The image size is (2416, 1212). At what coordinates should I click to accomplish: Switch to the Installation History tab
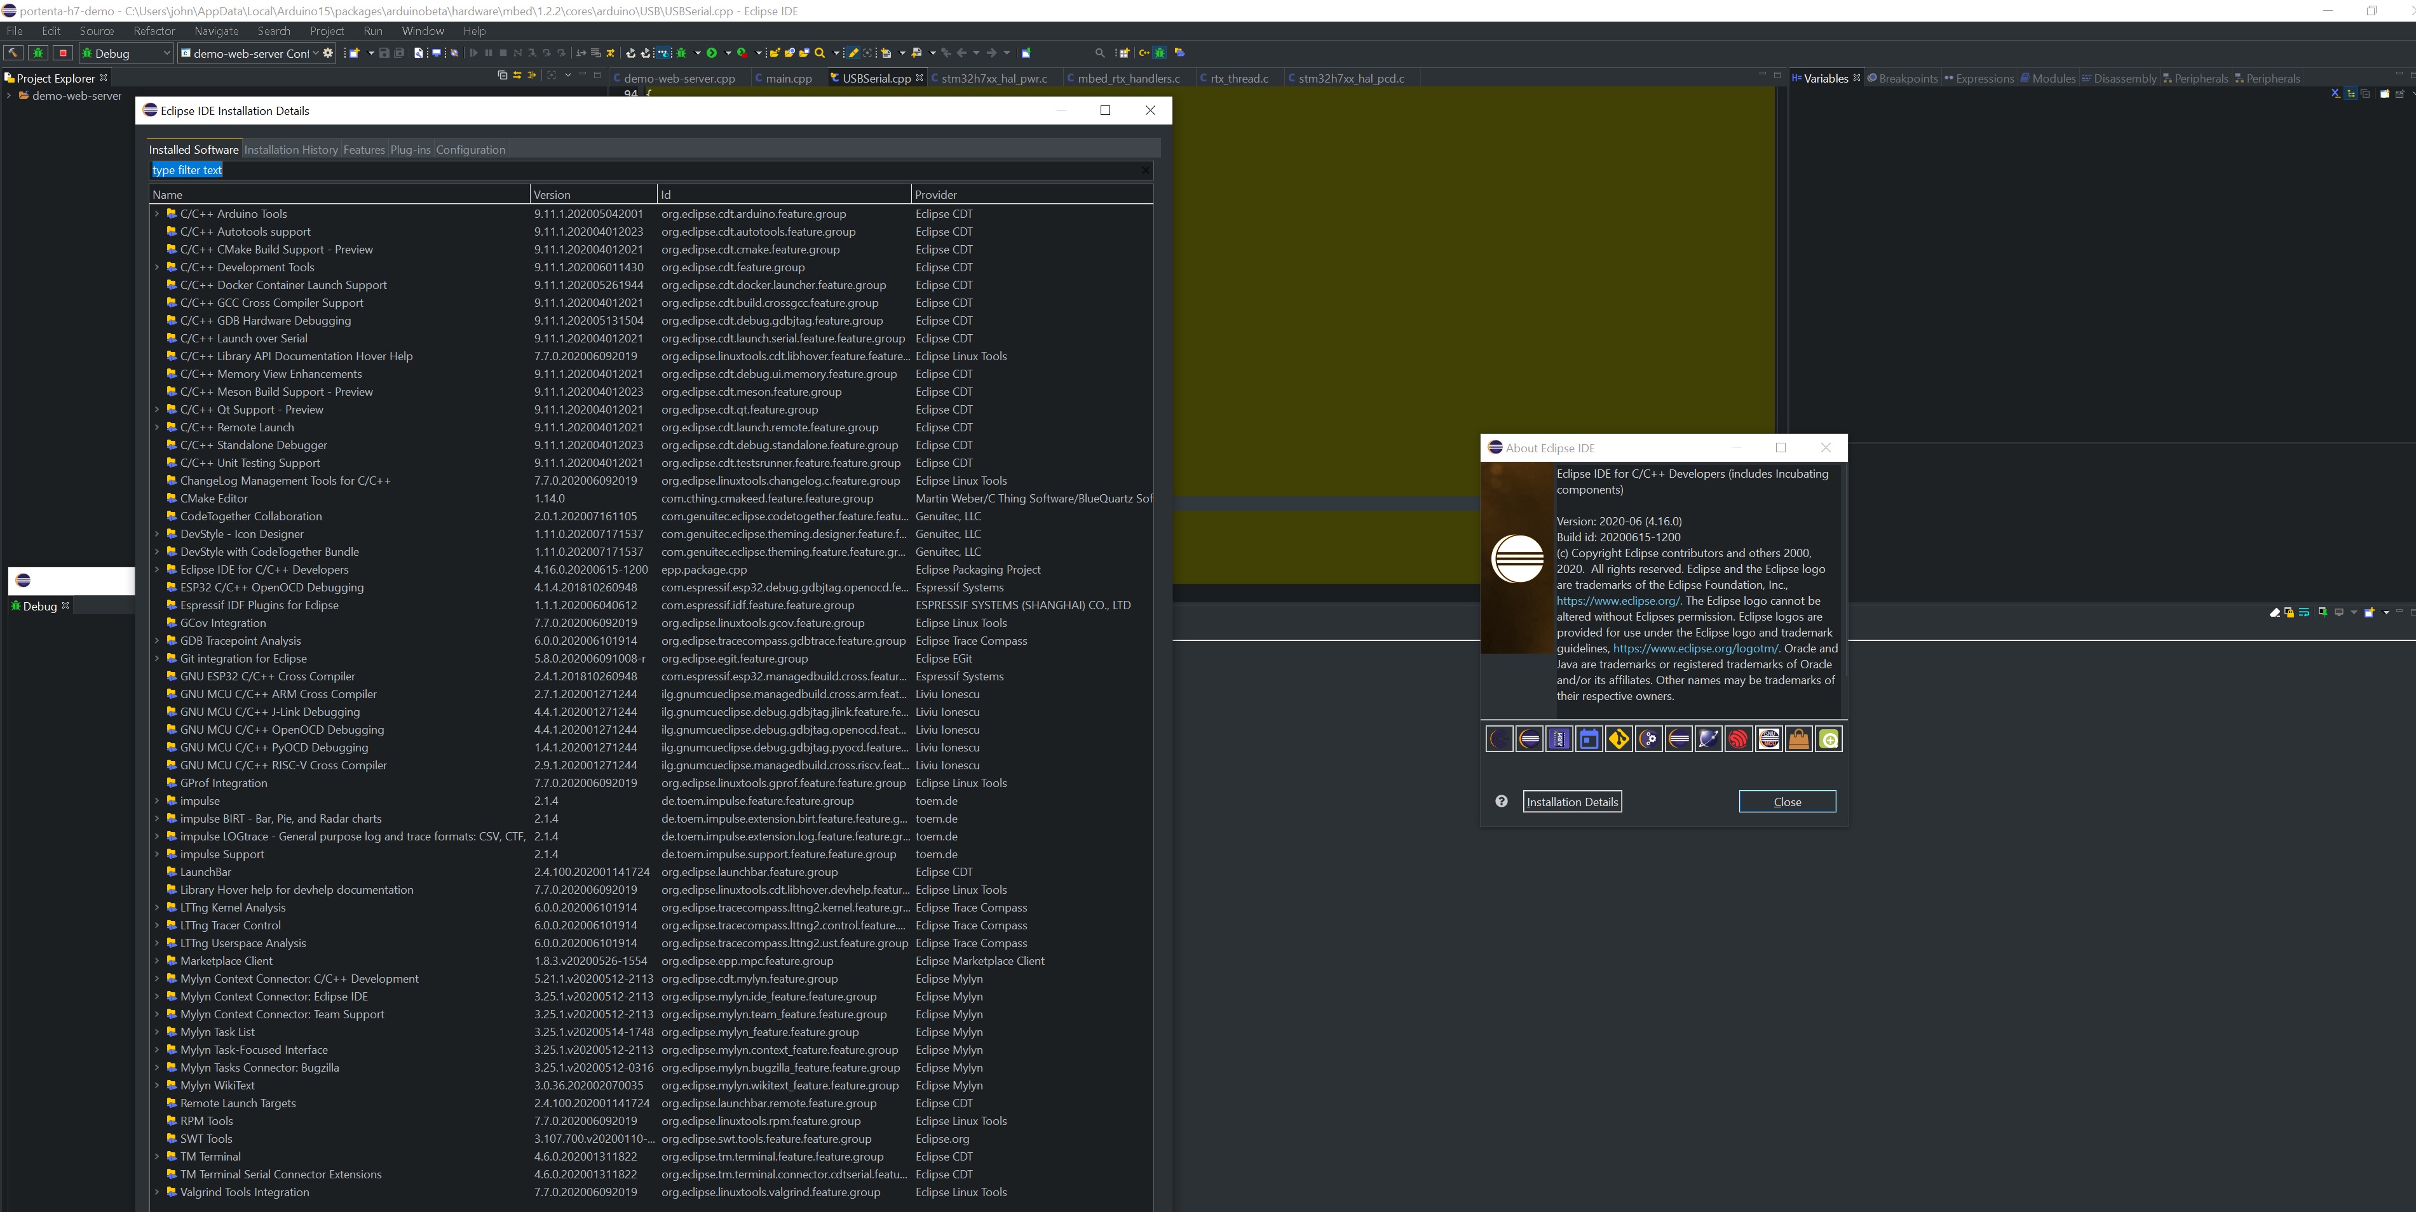click(291, 150)
